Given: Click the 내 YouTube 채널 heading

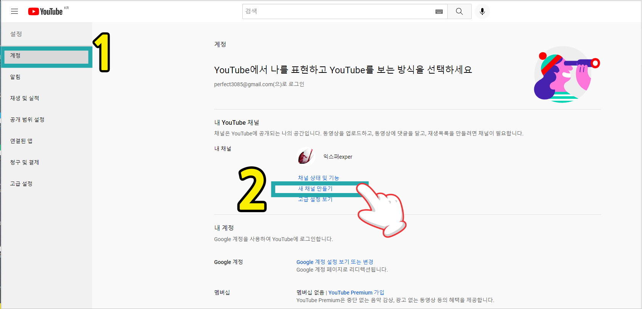Looking at the screenshot, I should tap(237, 122).
